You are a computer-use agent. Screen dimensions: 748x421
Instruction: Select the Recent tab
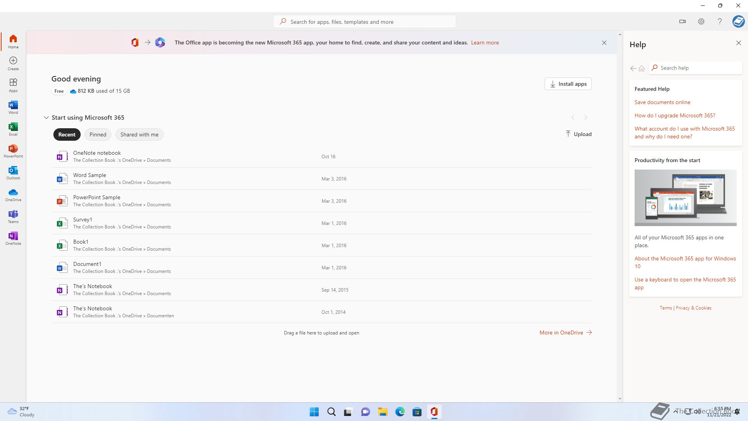coord(67,134)
